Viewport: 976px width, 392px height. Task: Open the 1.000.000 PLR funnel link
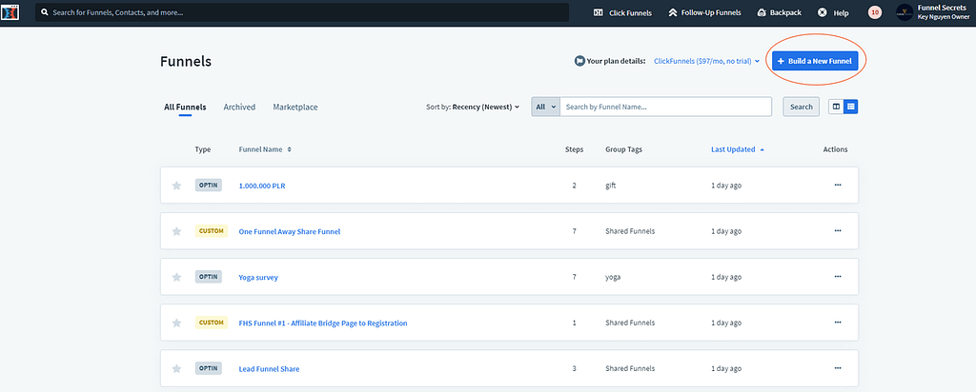262,186
